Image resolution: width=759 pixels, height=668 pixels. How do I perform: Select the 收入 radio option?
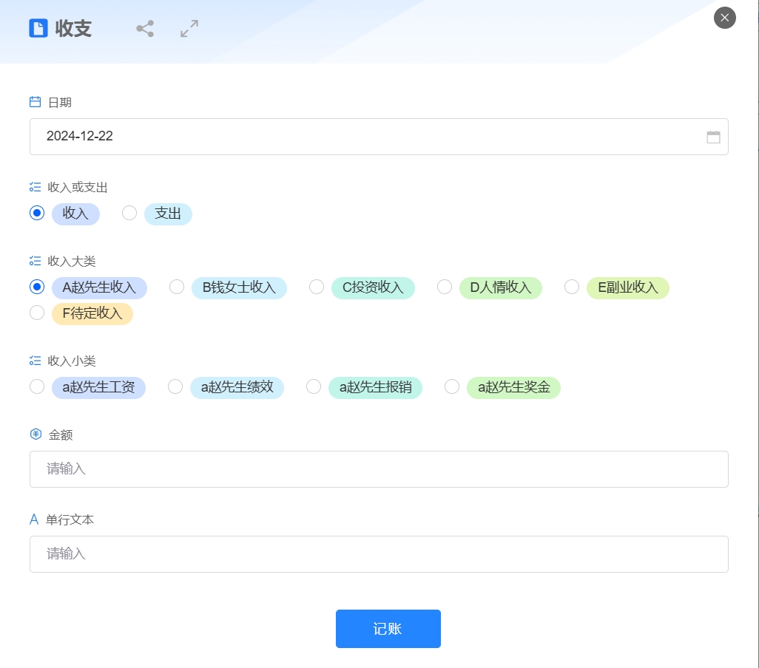37,213
